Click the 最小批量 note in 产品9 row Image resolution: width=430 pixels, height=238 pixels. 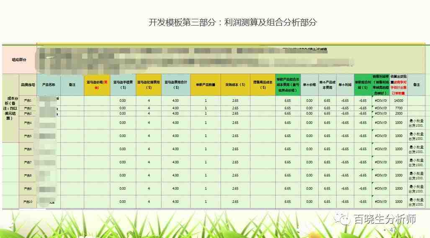(x=416, y=189)
